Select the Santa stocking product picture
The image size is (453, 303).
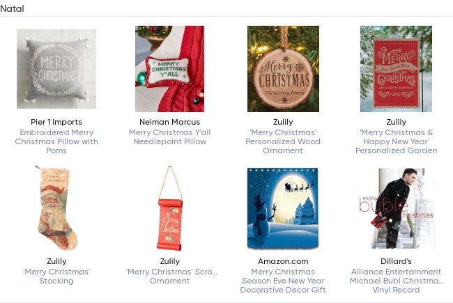(x=56, y=208)
